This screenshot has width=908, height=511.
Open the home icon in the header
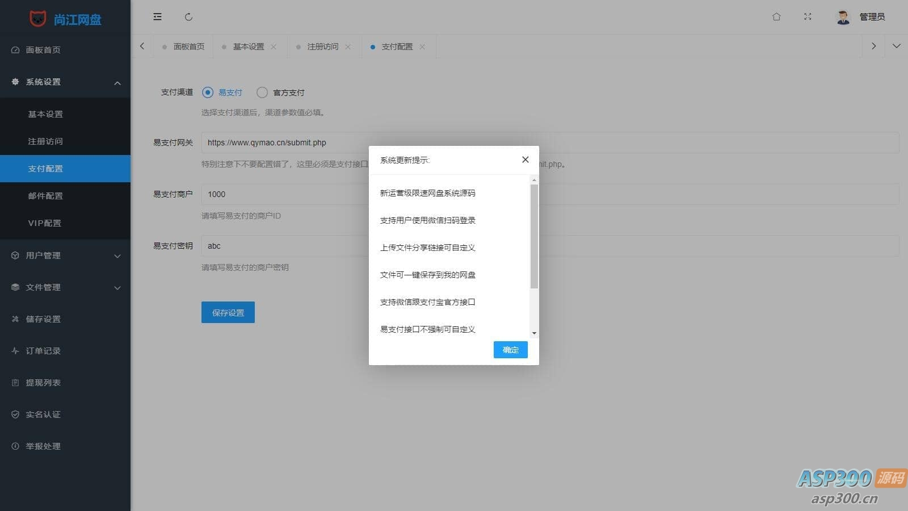776,17
